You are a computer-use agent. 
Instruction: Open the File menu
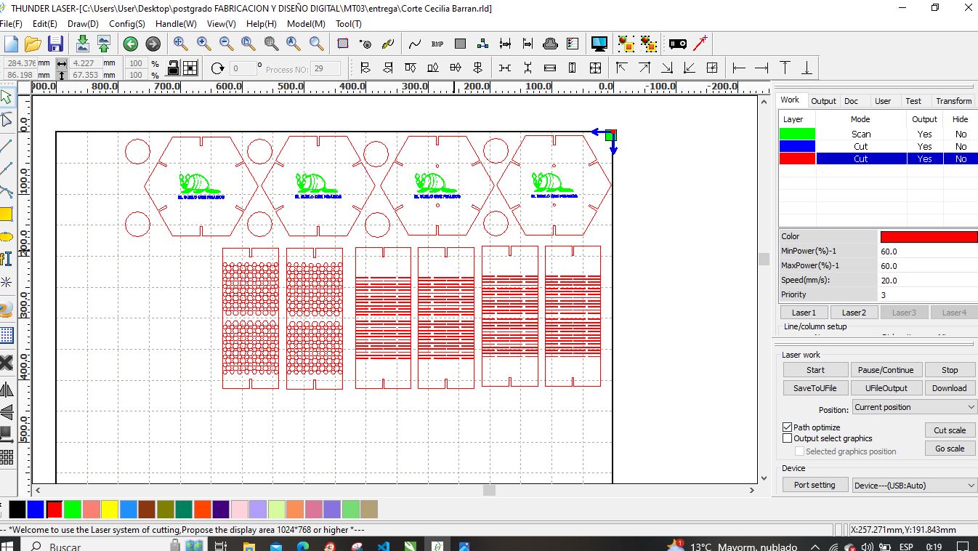12,23
